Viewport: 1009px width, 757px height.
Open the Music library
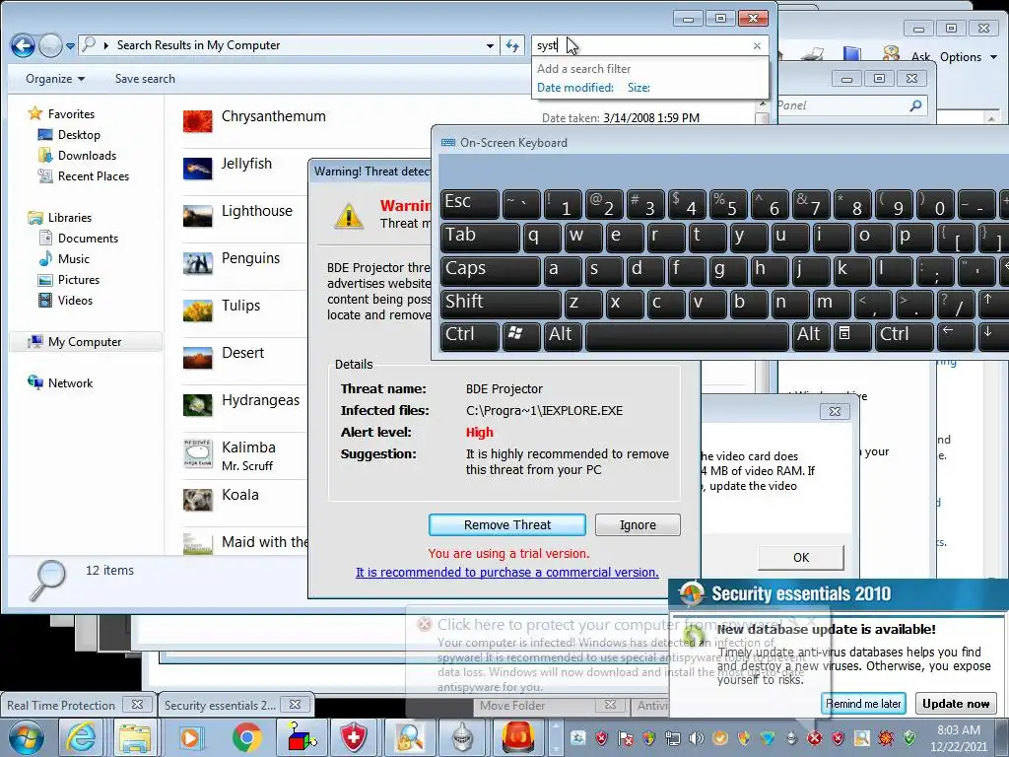(73, 259)
